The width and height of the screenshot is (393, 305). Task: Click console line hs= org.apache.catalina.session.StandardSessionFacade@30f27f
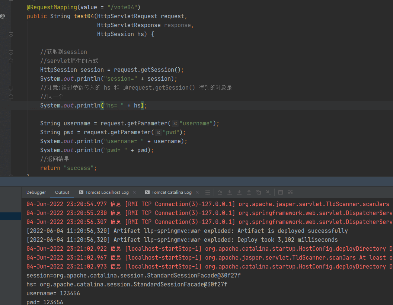click(x=127, y=285)
